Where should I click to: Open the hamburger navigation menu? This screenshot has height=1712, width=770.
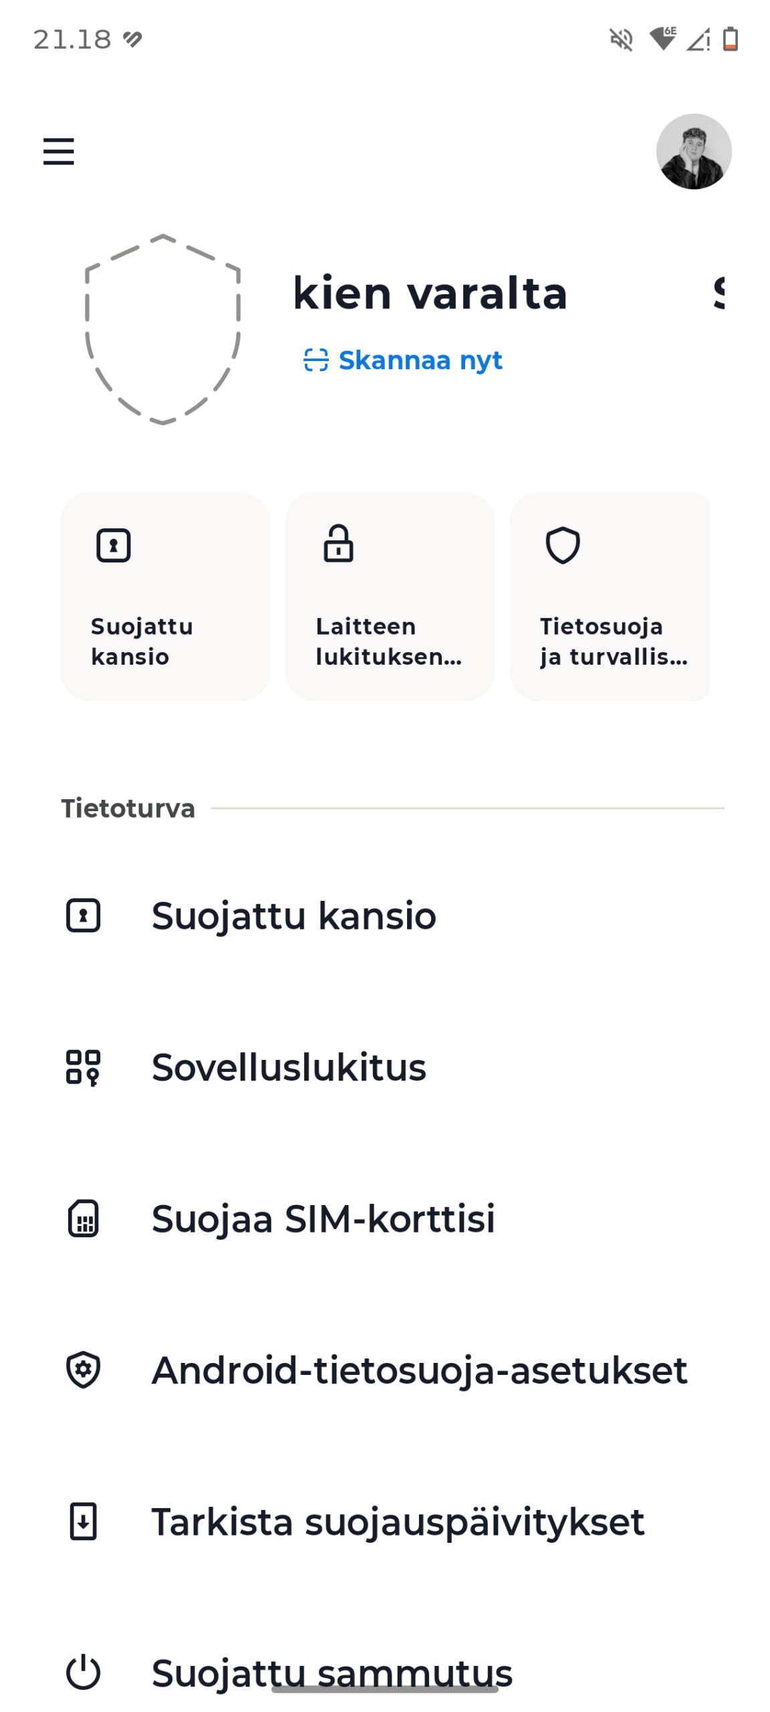pos(58,151)
